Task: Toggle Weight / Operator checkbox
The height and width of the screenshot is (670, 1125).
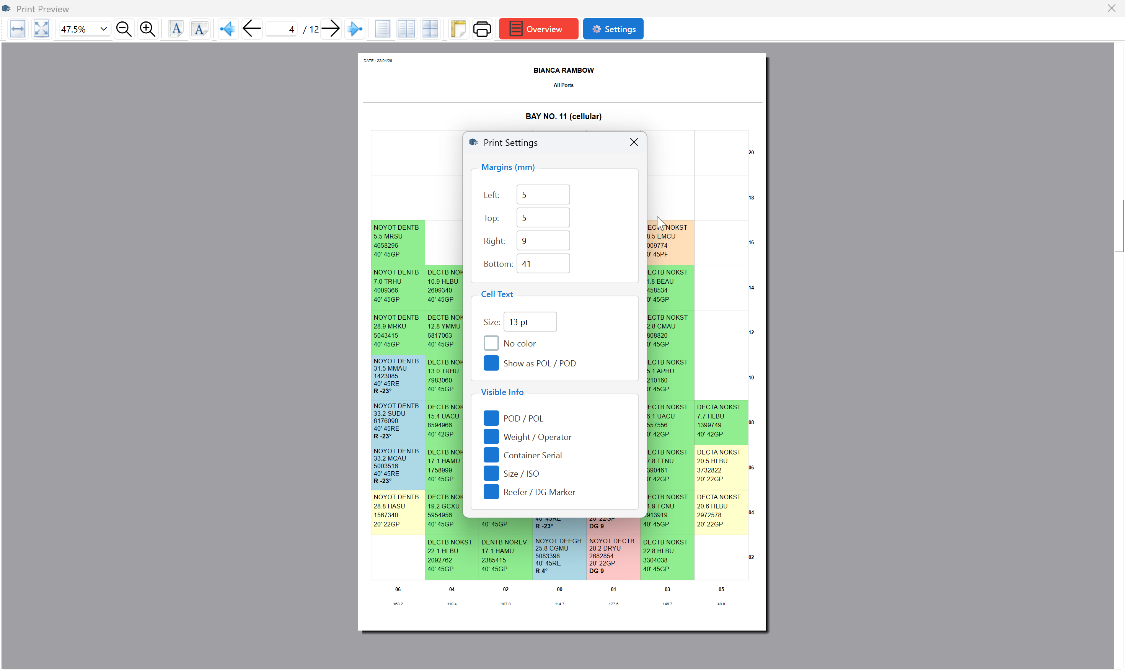Action: click(x=491, y=436)
